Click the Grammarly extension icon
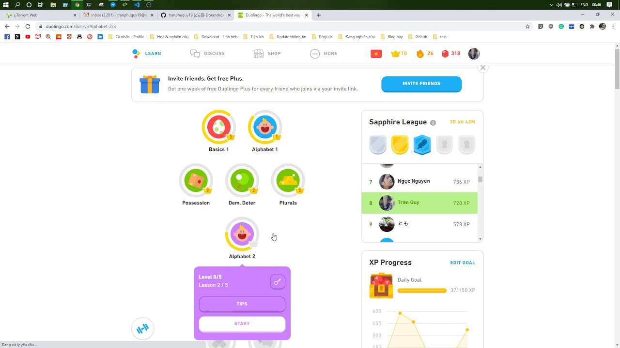 (561, 27)
